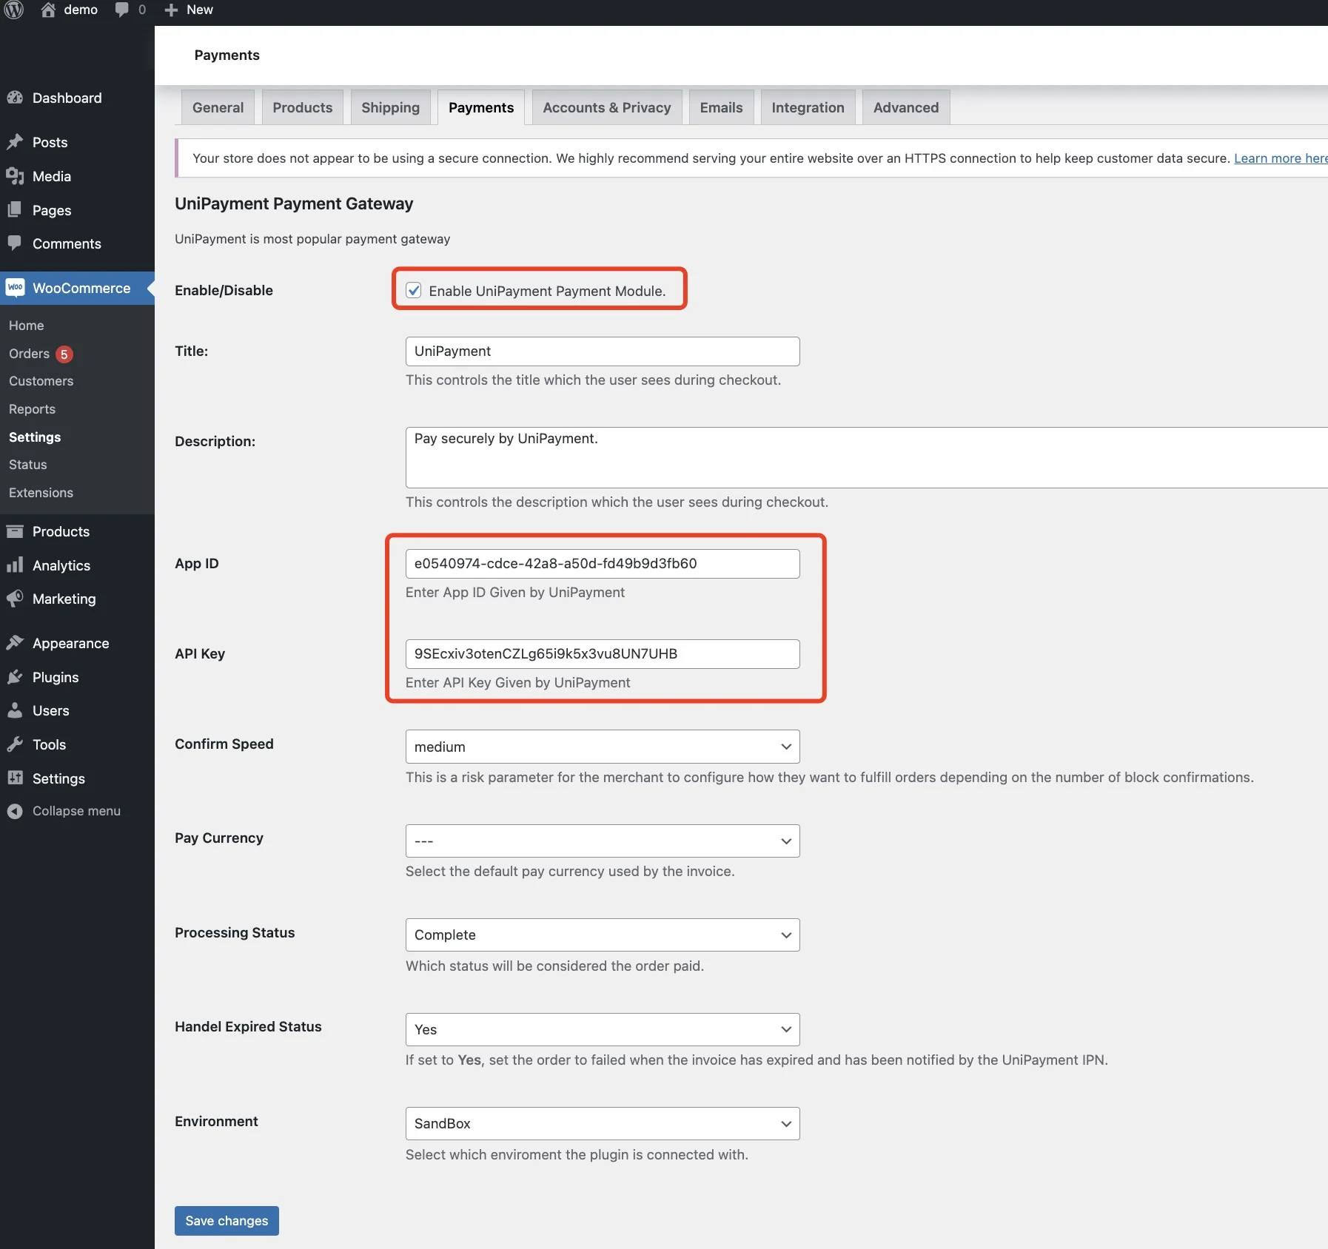Viewport: 1328px width, 1249px height.
Task: Open the Handel Expired Status dropdown
Action: 603,1029
